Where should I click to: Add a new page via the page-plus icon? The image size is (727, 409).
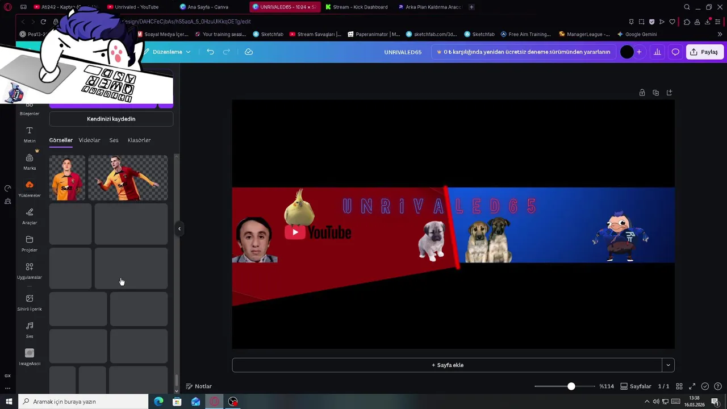tap(669, 93)
